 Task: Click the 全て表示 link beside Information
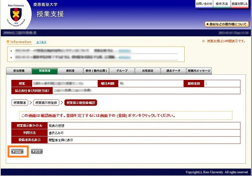click(41, 42)
